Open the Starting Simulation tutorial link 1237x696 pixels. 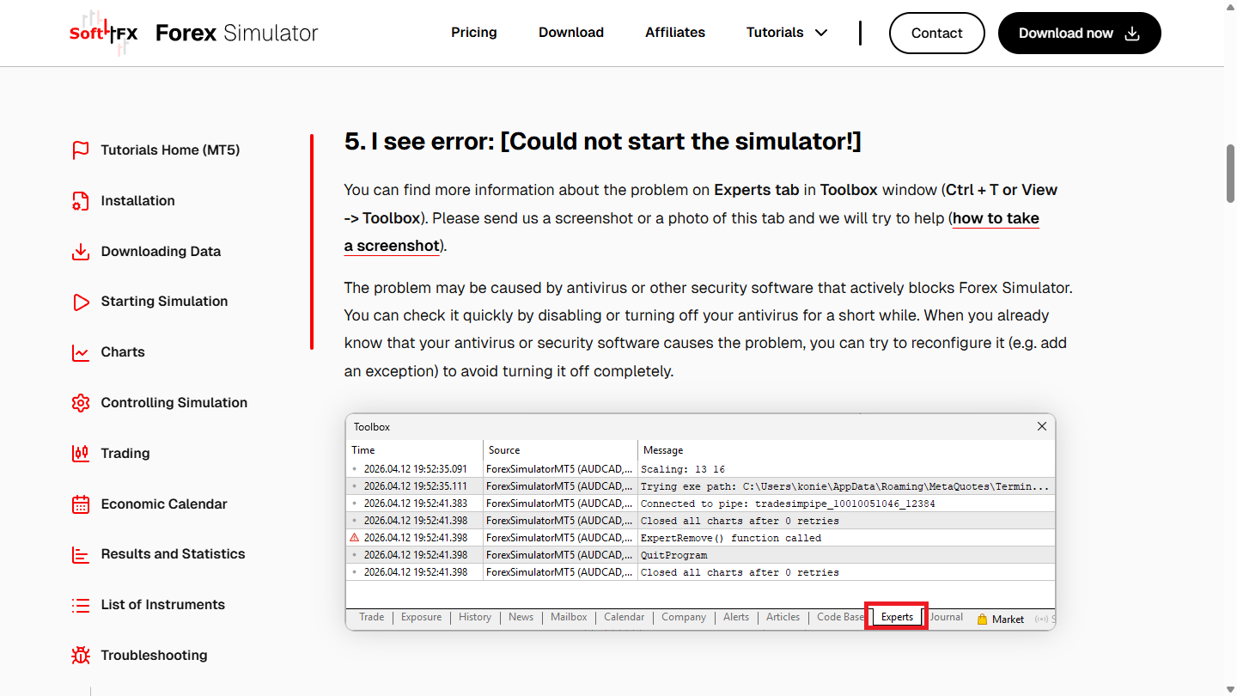[164, 302]
